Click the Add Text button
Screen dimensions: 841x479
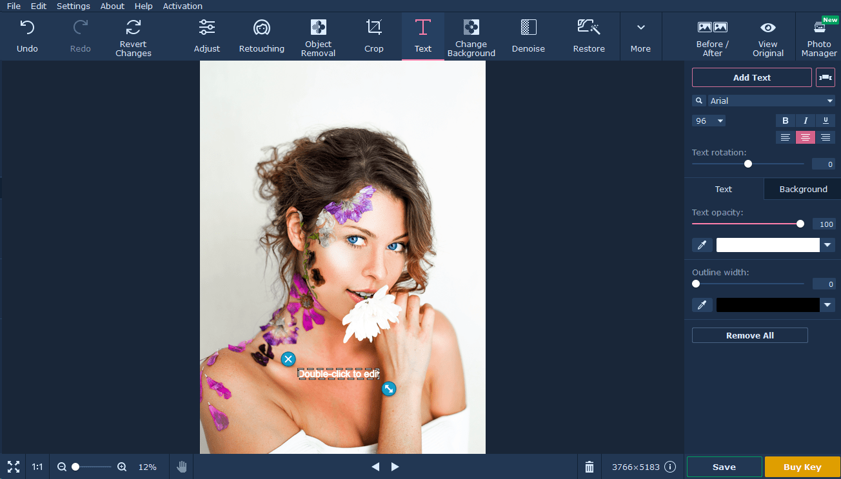pyautogui.click(x=751, y=77)
